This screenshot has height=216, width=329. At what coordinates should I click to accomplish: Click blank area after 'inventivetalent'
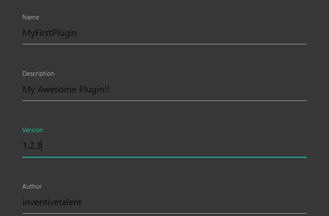pos(194,202)
